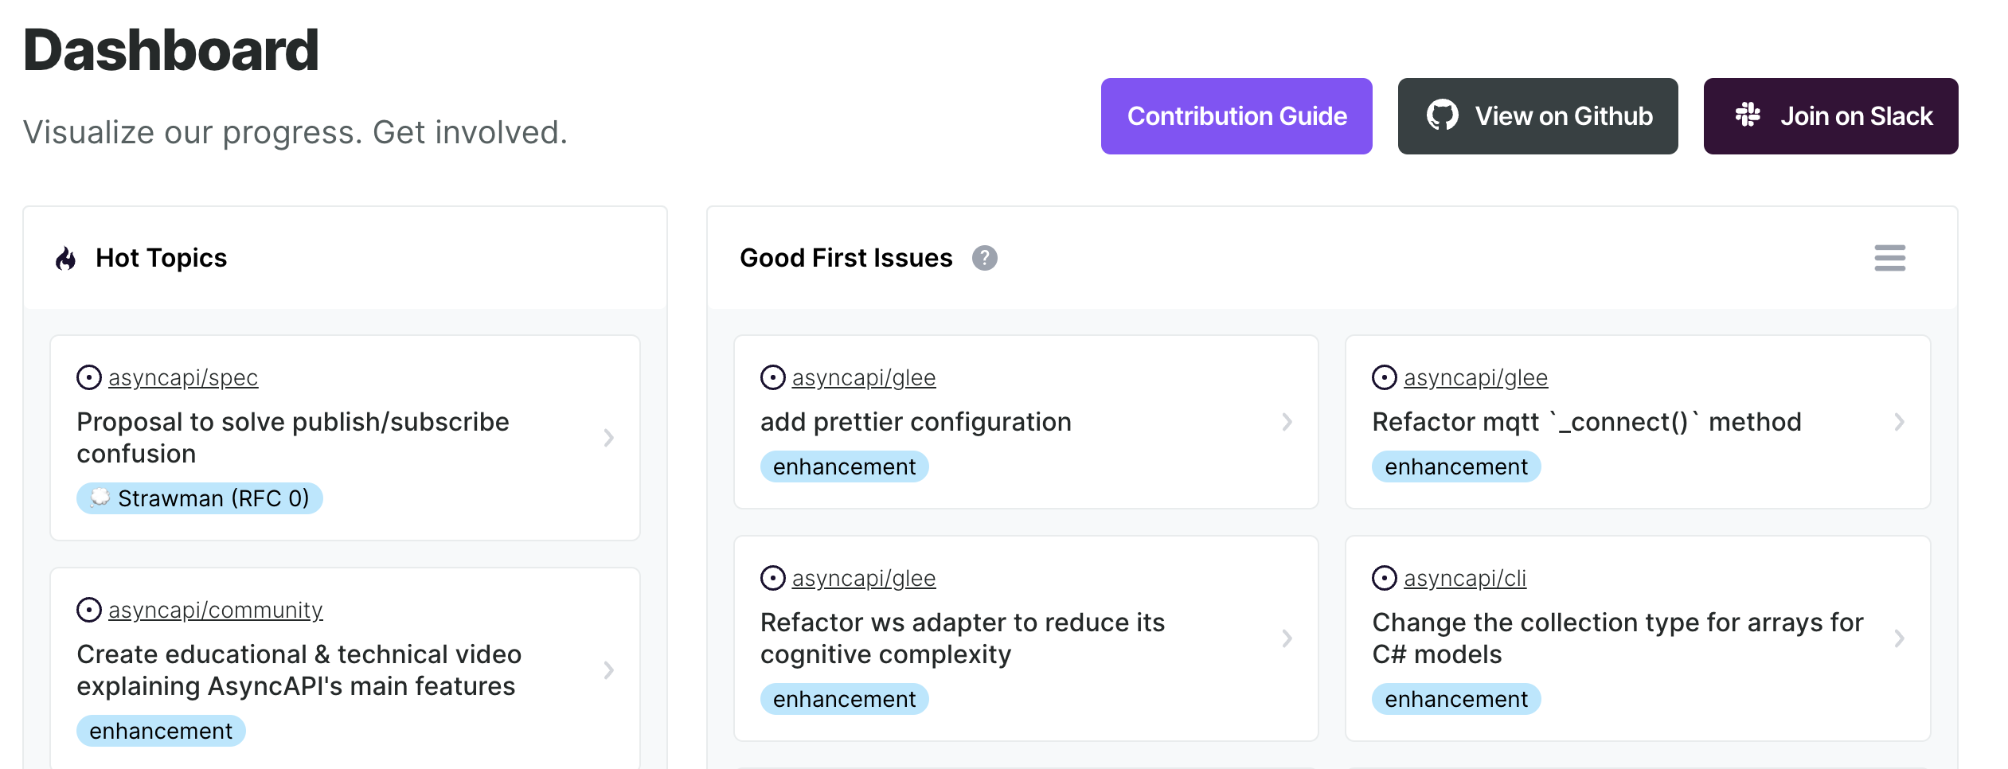Open the Refactor ws adapter chevron
Screen dimensions: 2008x769
tap(1287, 638)
